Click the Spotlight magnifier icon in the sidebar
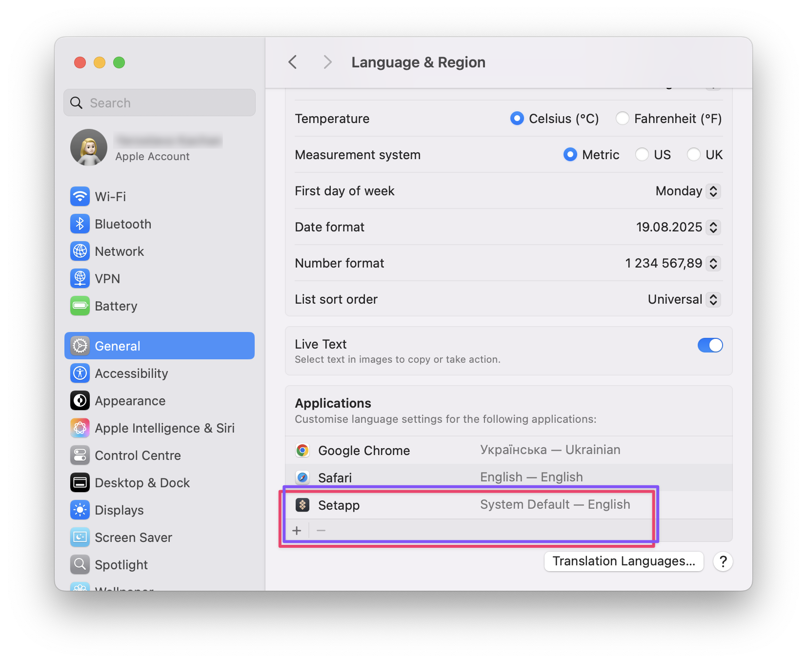Screen dimensions: 807x663 tap(80, 565)
